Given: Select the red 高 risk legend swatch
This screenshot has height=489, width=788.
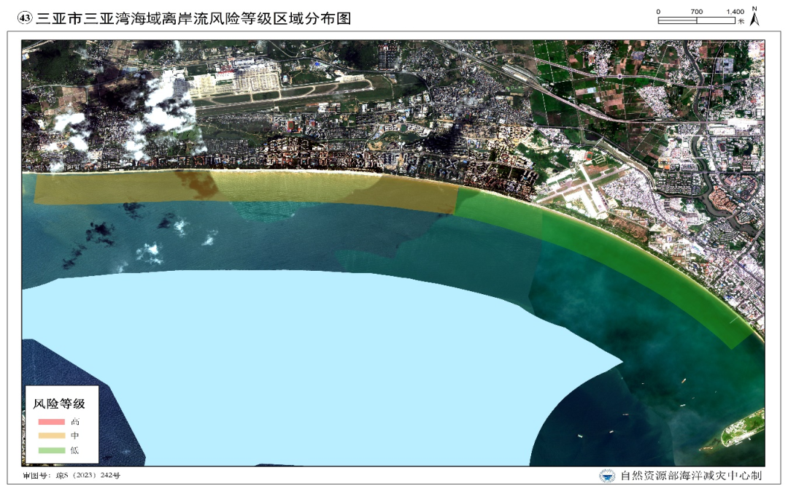Looking at the screenshot, I should click(52, 422).
